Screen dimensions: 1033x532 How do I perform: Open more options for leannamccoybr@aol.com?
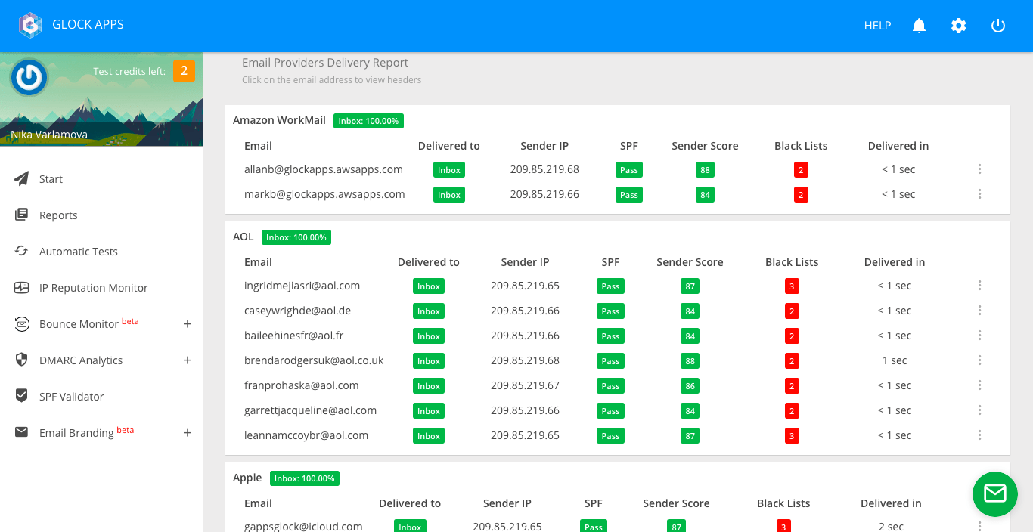tap(979, 435)
